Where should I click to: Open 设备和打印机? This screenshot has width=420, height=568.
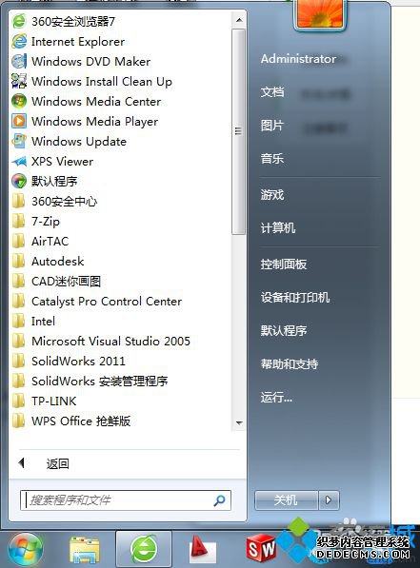295,298
